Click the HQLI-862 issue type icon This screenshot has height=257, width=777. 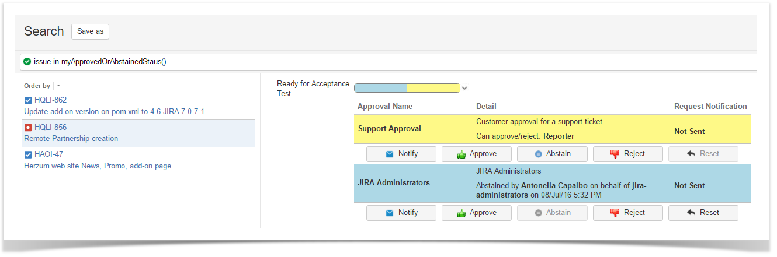28,100
